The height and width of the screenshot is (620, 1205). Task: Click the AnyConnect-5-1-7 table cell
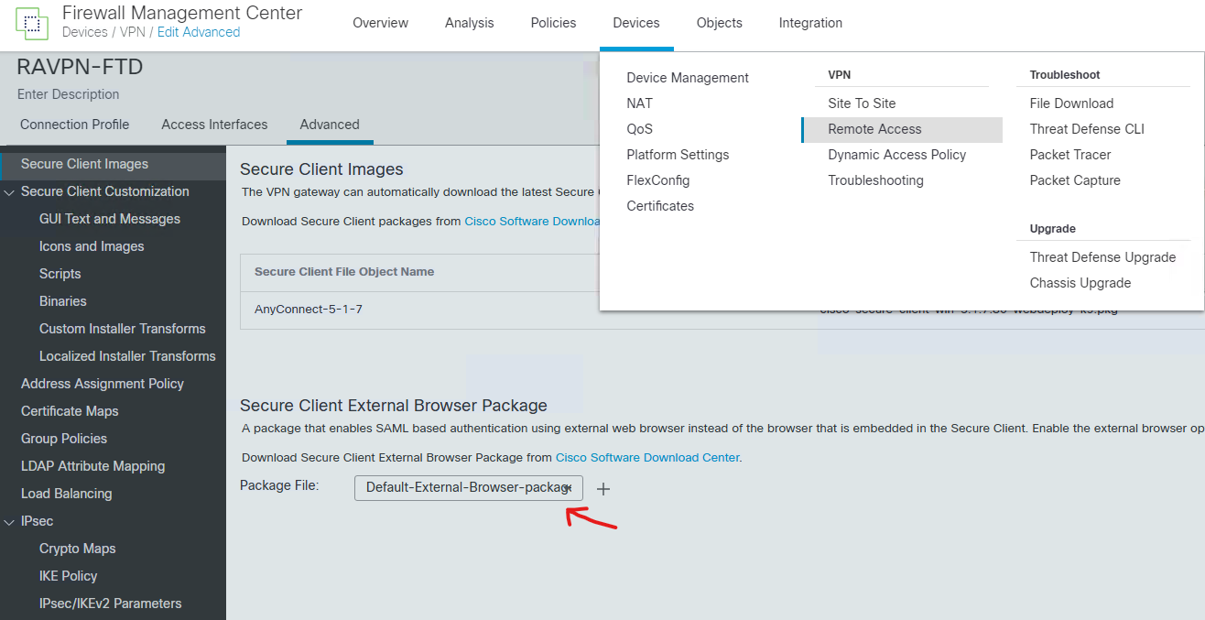coord(309,310)
